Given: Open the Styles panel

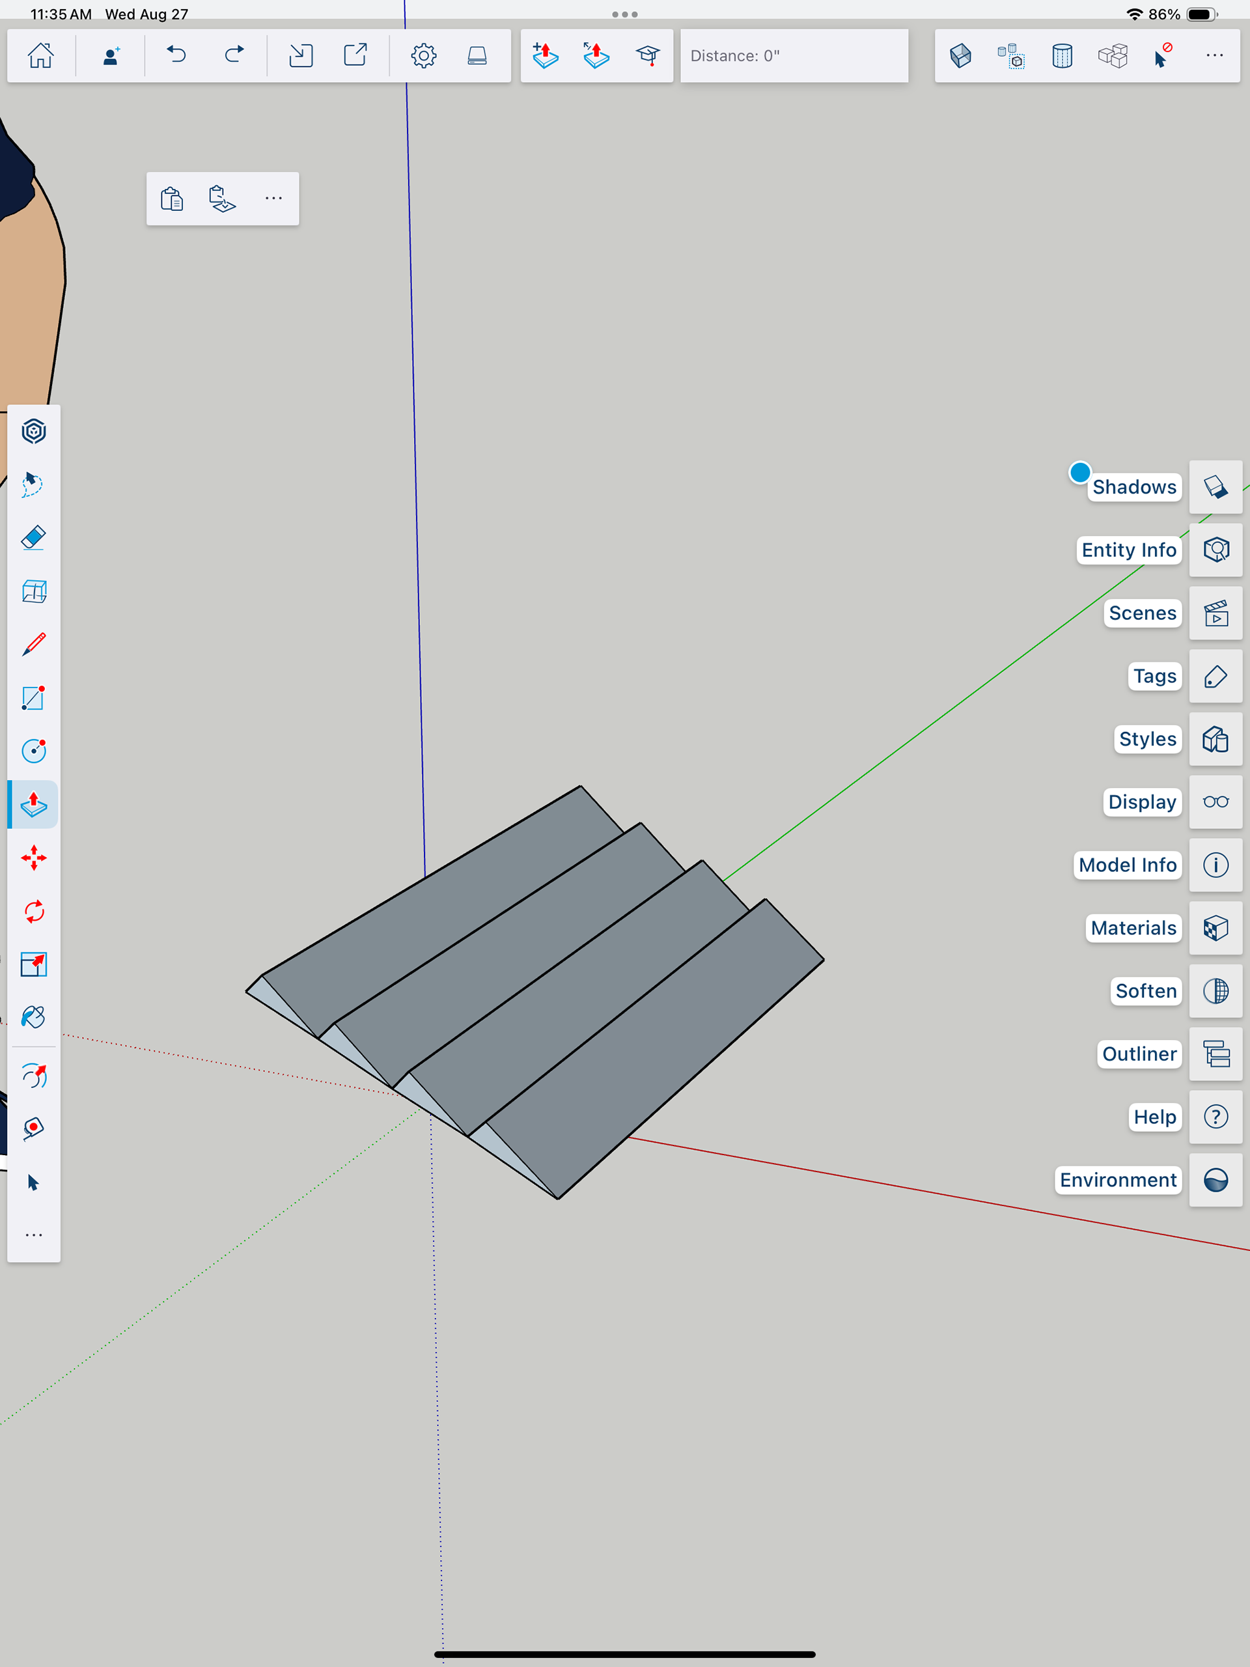Looking at the screenshot, I should click(1215, 739).
